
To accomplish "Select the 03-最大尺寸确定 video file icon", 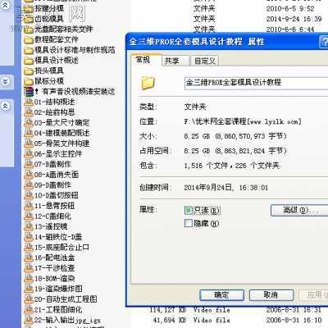I will pyautogui.click(x=29, y=123).
